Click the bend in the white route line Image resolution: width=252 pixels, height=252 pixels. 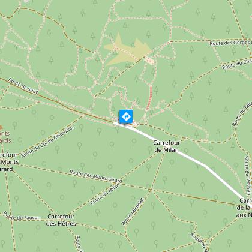[x=206, y=166]
